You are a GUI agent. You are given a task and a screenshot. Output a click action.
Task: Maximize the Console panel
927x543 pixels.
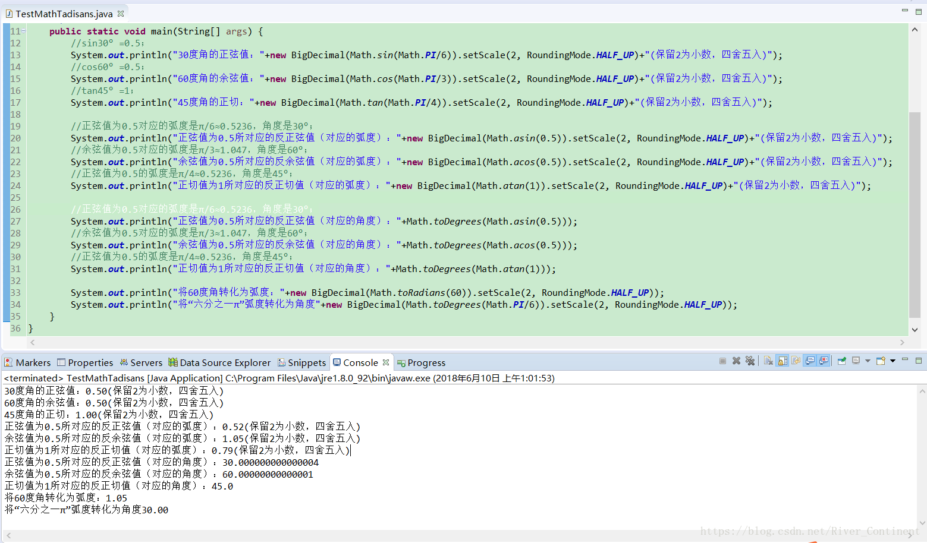pos(919,361)
